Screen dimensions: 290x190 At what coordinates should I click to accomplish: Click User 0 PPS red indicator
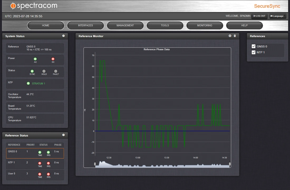pos(48,174)
